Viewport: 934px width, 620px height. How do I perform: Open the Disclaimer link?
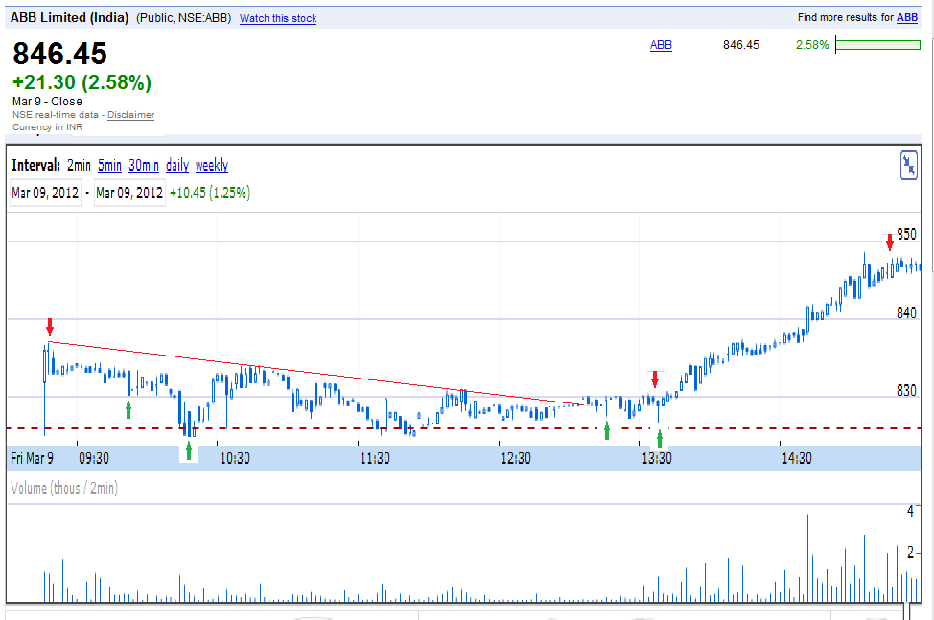tap(131, 115)
